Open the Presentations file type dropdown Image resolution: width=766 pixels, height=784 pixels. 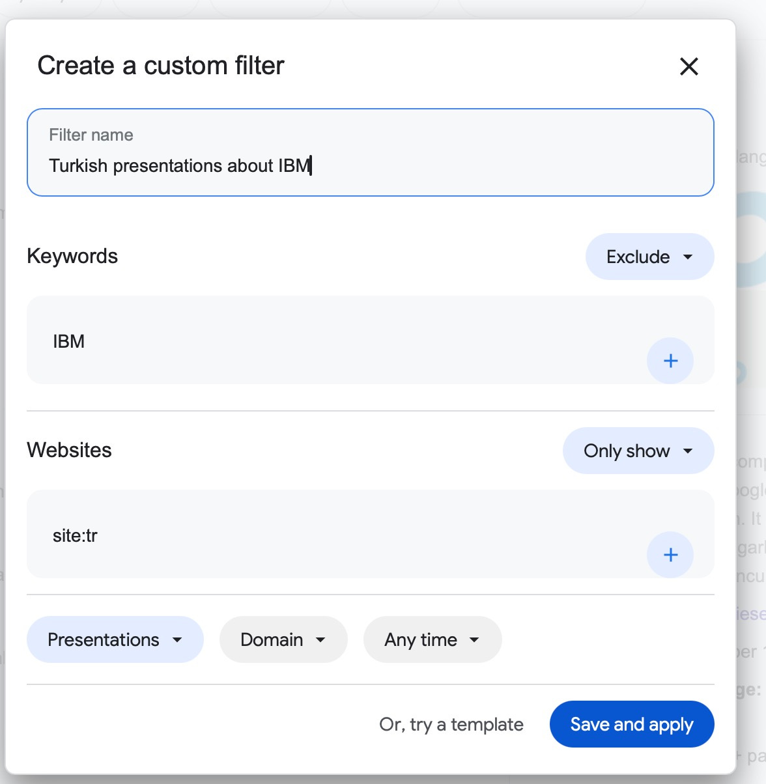(x=115, y=639)
